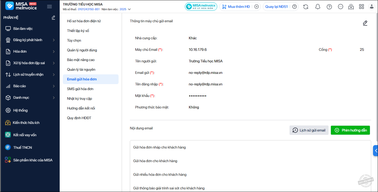Click the Lịch sử truyền nhận arrows icon

point(8,75)
